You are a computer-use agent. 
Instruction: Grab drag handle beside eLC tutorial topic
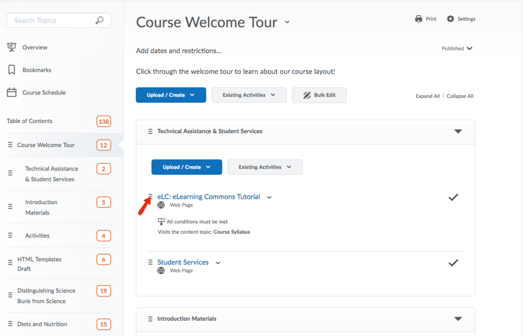[150, 197]
